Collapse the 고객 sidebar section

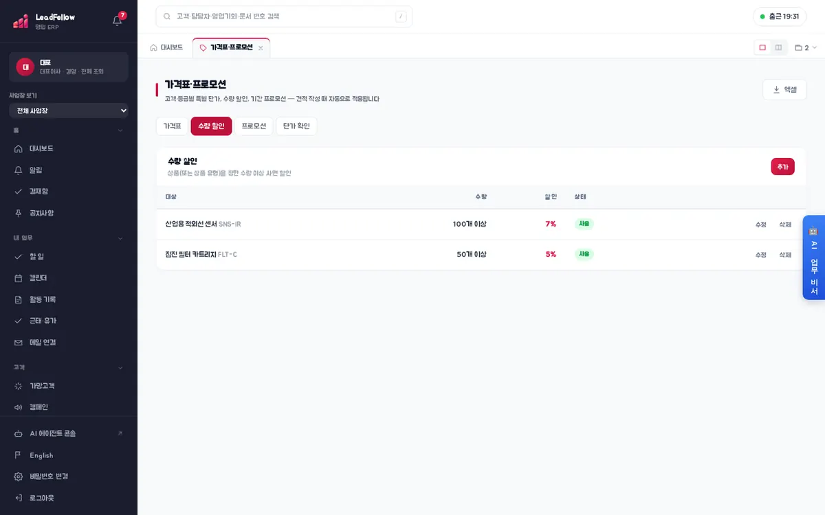69,367
